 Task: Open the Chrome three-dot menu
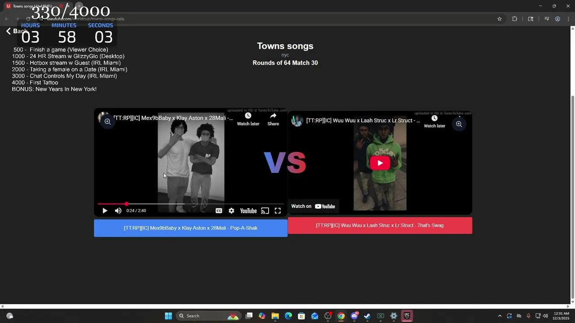click(x=568, y=19)
